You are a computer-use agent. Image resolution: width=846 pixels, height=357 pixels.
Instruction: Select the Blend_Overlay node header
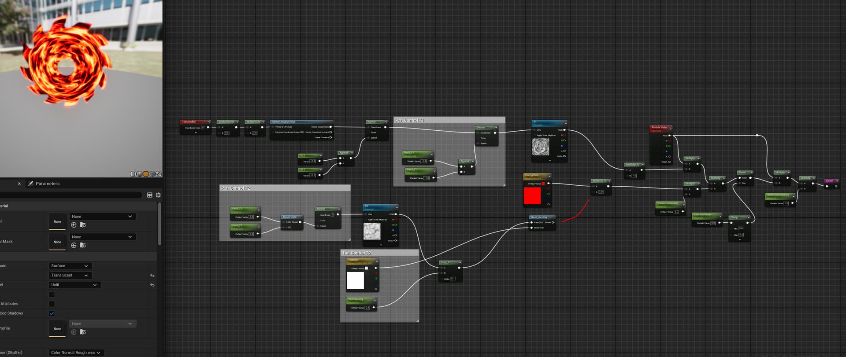542,217
